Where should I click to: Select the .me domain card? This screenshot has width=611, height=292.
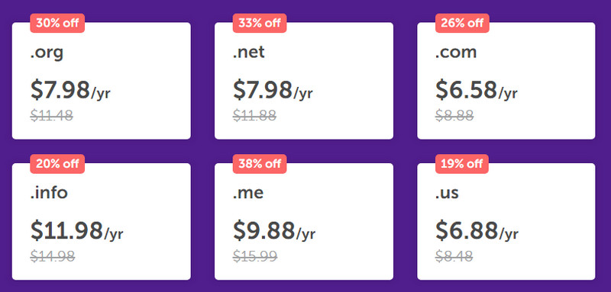pyautogui.click(x=304, y=222)
